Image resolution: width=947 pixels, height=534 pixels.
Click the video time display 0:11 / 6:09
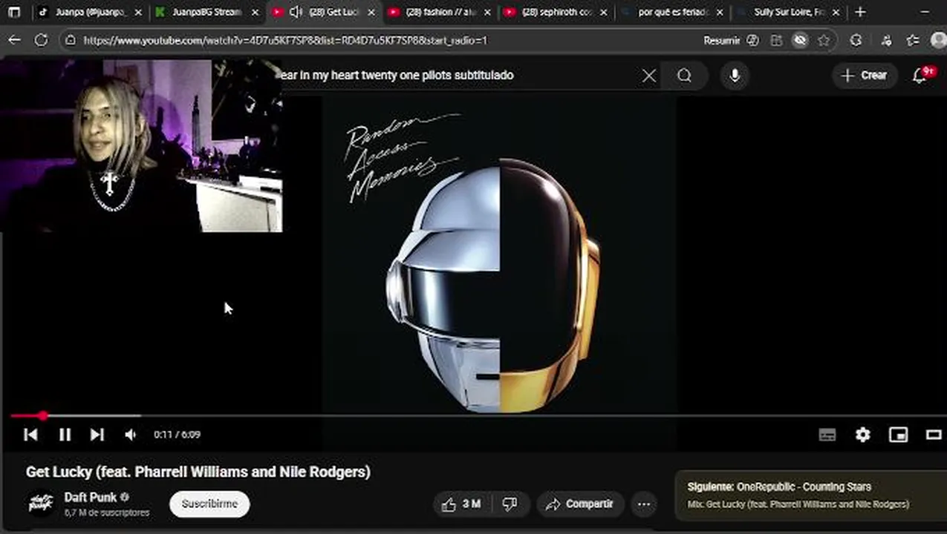coord(177,435)
